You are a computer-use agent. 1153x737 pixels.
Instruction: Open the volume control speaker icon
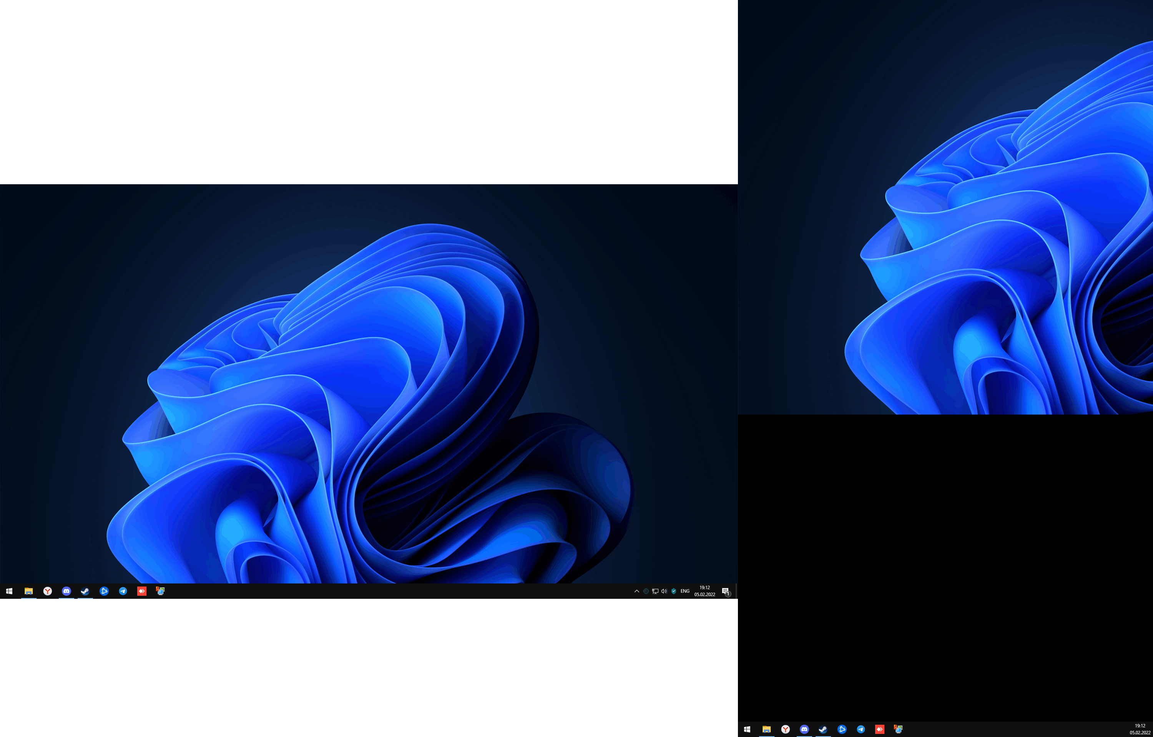click(x=664, y=592)
